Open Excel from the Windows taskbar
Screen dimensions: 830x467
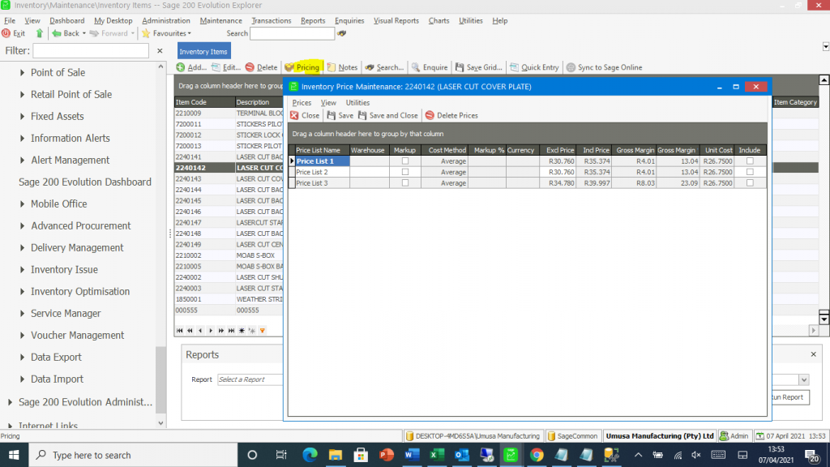pyautogui.click(x=437, y=455)
